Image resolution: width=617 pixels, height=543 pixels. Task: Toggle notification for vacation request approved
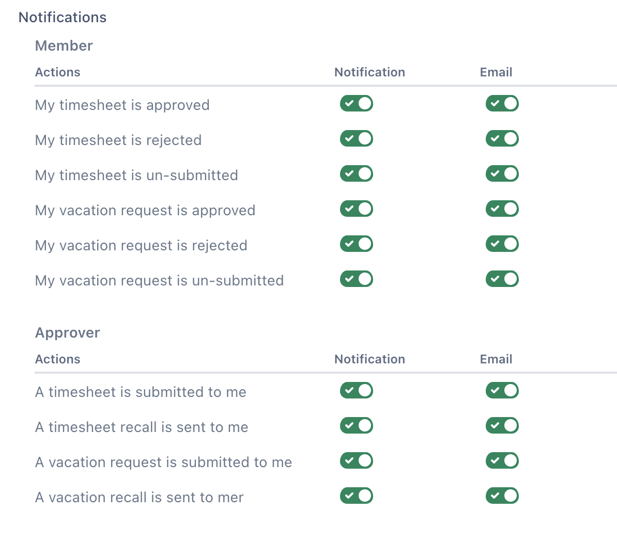356,209
